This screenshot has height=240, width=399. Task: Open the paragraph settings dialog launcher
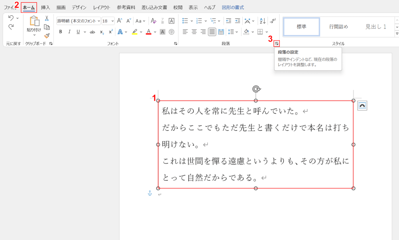277,44
